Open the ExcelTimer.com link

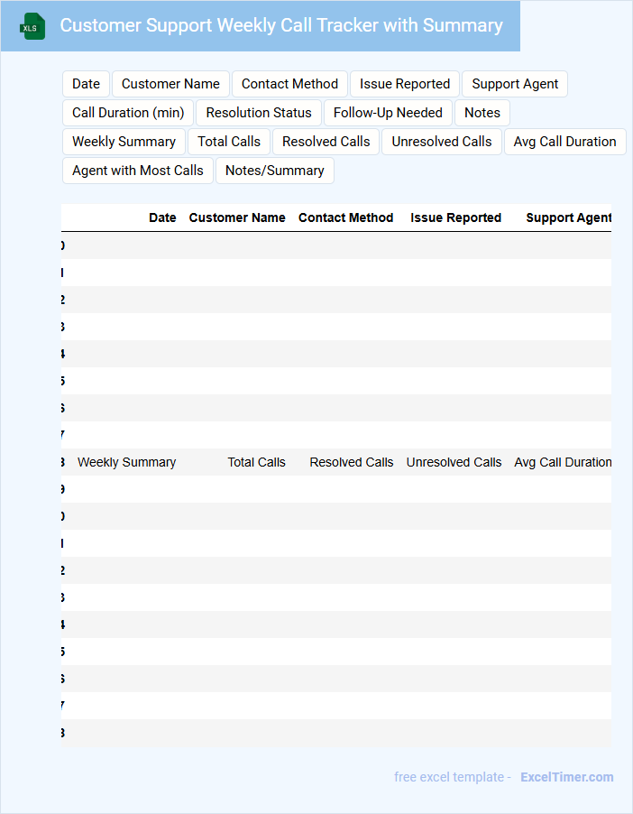point(566,777)
